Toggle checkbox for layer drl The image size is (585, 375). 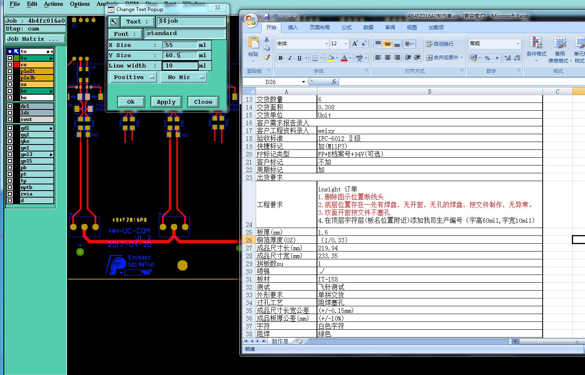tap(10, 106)
